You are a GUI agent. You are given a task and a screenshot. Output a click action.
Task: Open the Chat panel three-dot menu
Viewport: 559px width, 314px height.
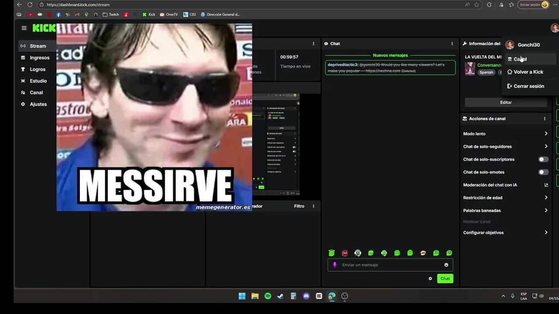coord(452,44)
